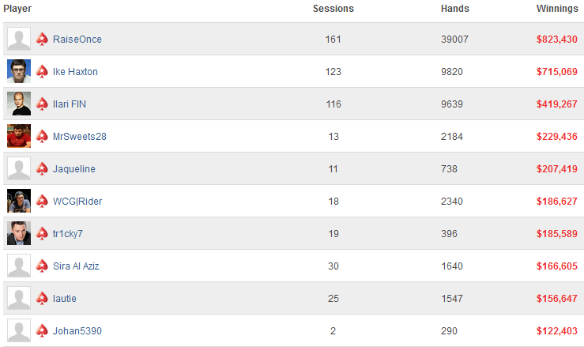Open Ilari FIN's profile picture
Screen dimensions: 584x347
(19, 104)
